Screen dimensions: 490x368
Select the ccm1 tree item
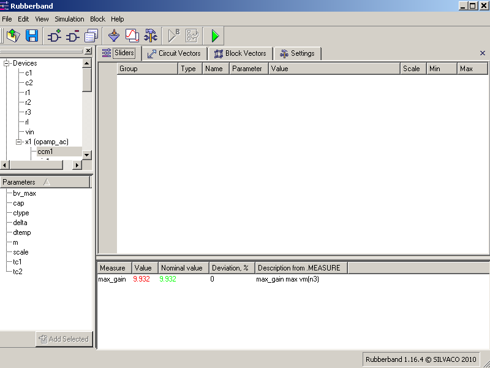click(x=45, y=151)
